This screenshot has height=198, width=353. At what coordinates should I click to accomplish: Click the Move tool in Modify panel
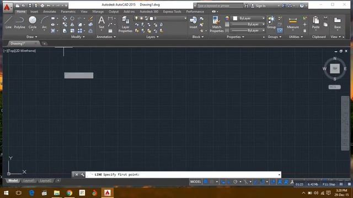(65, 18)
